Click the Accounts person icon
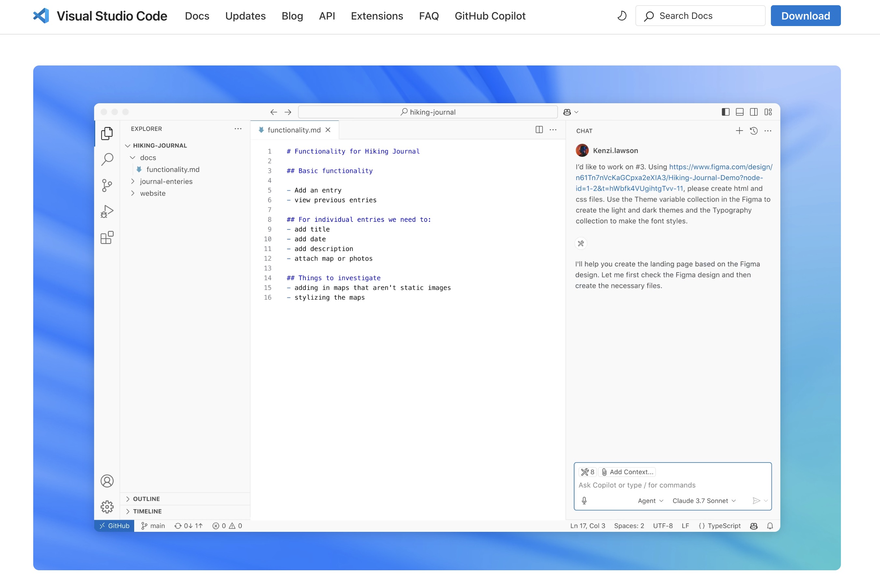The width and height of the screenshot is (880, 581). click(107, 481)
